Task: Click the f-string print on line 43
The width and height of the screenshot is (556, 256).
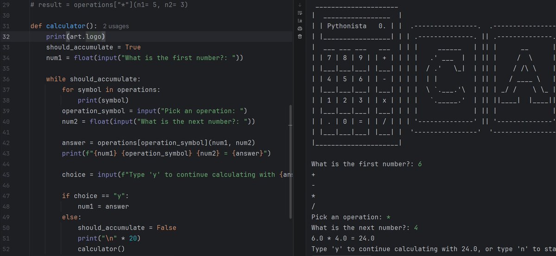Action: (166, 154)
